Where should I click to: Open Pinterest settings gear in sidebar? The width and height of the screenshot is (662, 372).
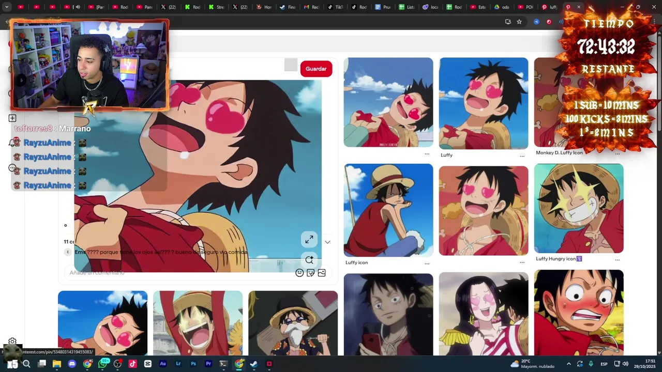(x=12, y=342)
